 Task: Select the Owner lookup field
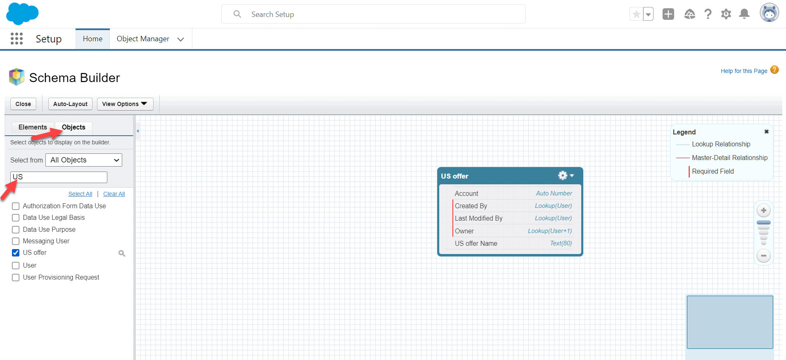(514, 231)
